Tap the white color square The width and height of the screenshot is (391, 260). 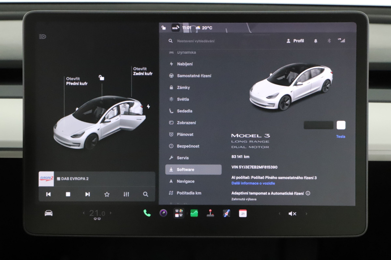coord(341,125)
